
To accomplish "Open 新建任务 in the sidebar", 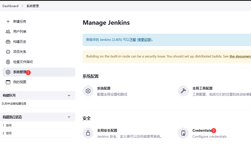I will (x=39, y=21).
